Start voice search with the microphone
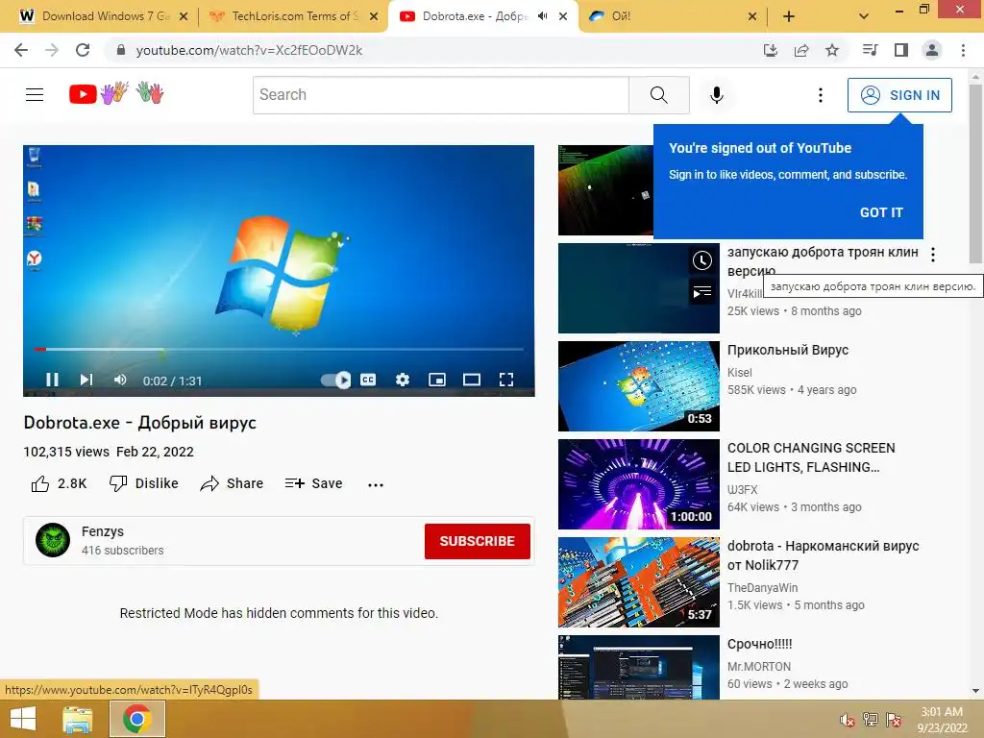Viewport: 984px width, 738px height. [717, 95]
